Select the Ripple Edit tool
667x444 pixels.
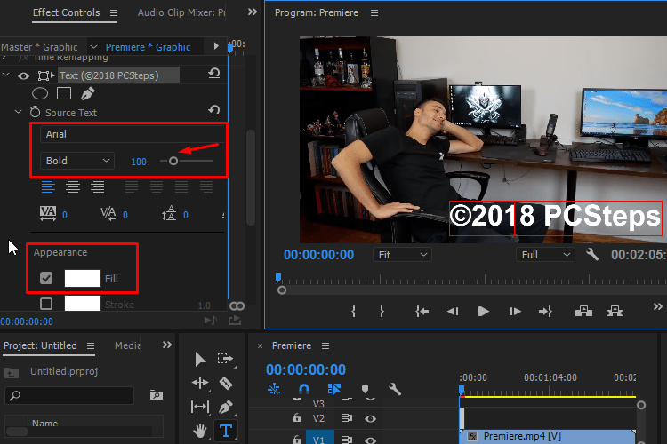point(200,383)
